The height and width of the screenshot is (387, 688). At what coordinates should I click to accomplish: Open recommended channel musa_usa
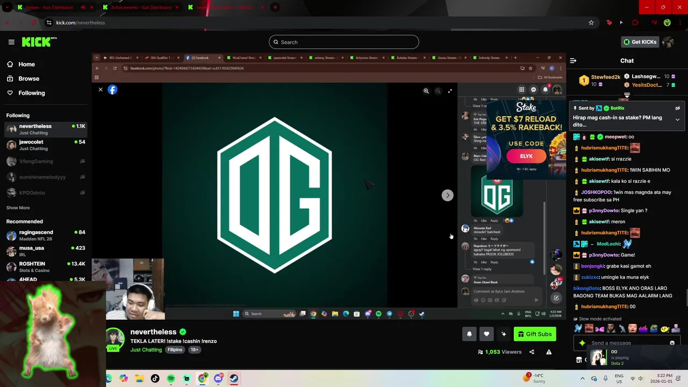pos(46,251)
